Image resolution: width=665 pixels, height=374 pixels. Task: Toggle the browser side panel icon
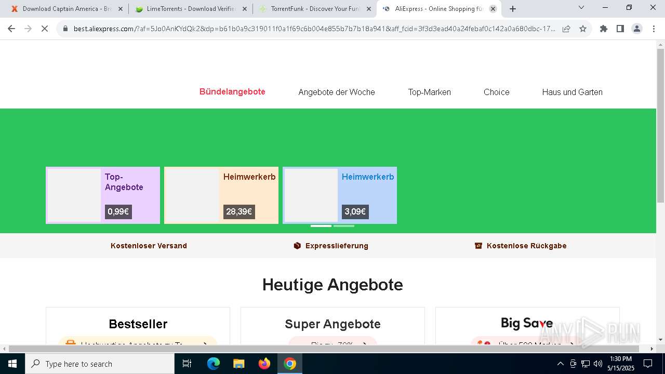(x=620, y=29)
